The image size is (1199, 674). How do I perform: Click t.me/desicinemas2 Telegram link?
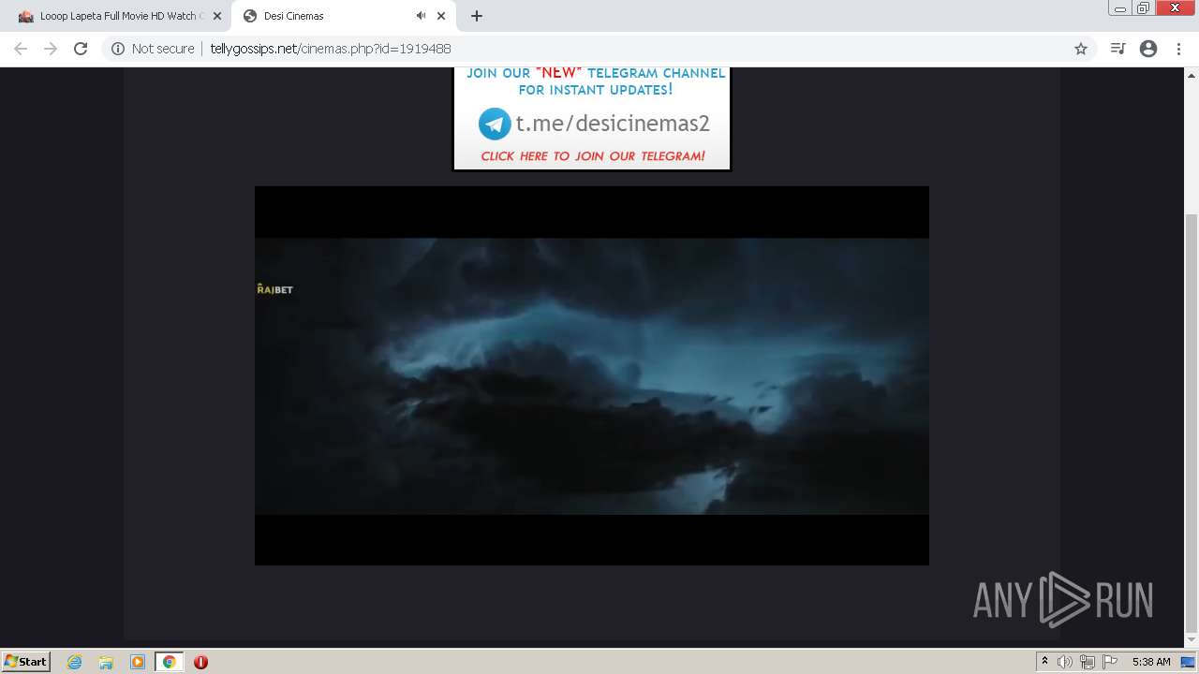pyautogui.click(x=613, y=124)
